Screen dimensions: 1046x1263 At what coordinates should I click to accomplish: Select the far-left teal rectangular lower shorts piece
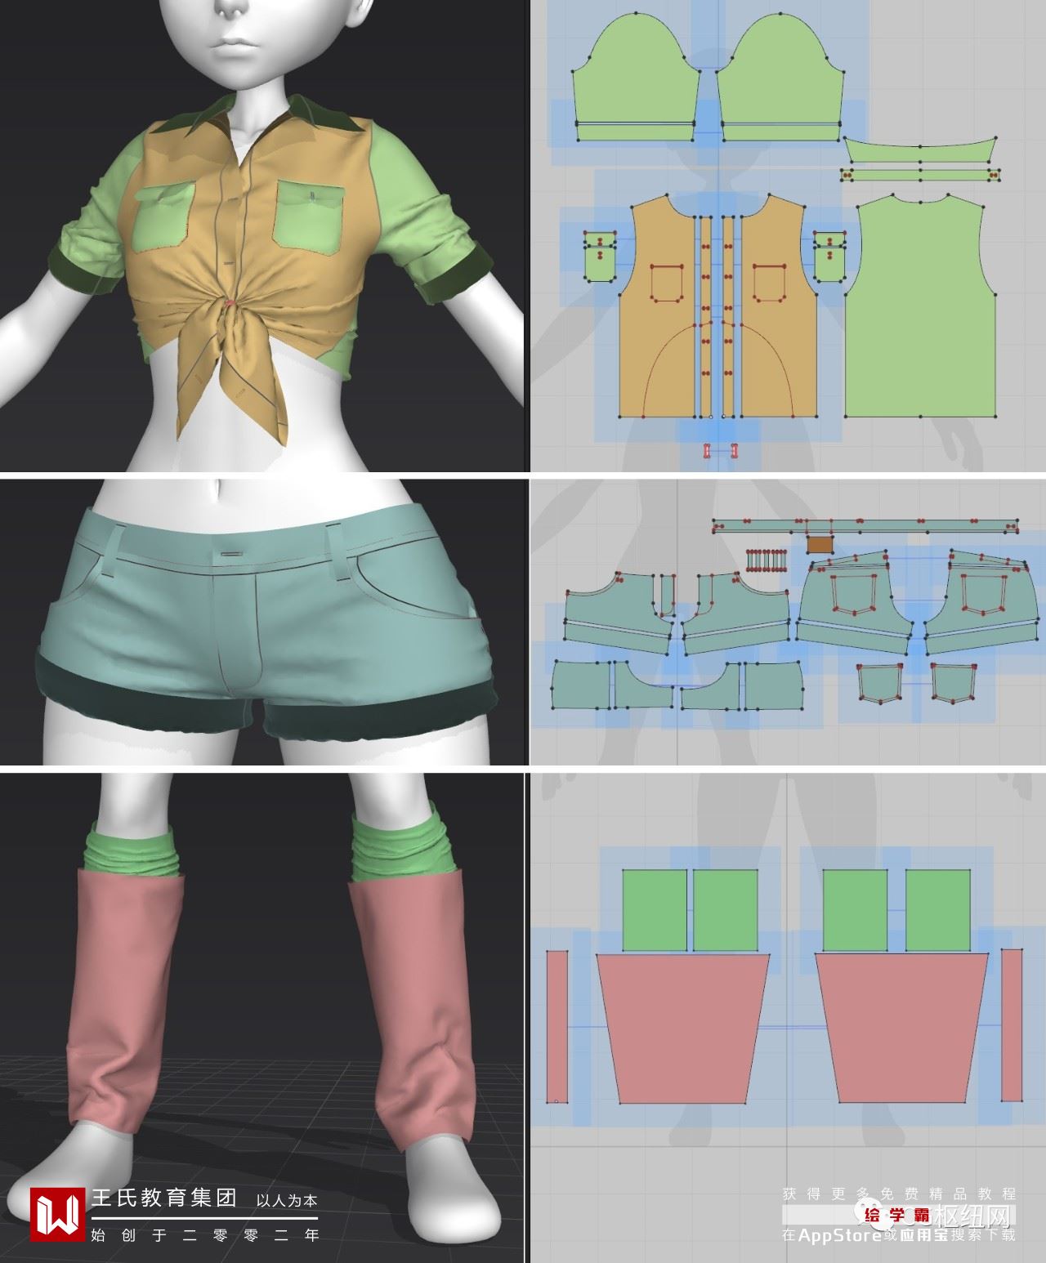pyautogui.click(x=582, y=686)
